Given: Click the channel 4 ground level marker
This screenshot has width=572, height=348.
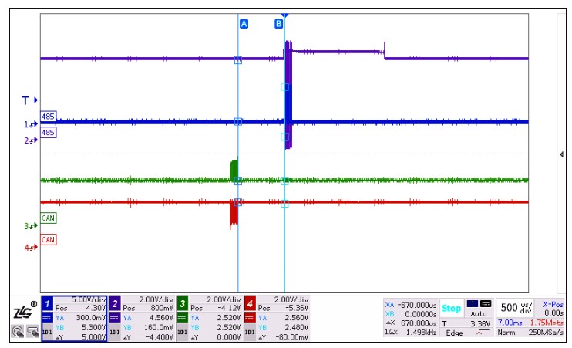Looking at the screenshot, I should (31, 248).
